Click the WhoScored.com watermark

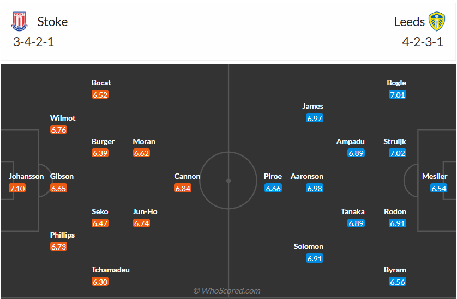pos(227,290)
